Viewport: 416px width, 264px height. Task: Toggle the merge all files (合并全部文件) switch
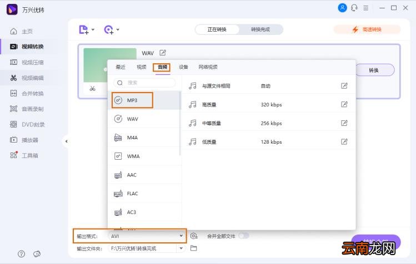[x=244, y=236]
